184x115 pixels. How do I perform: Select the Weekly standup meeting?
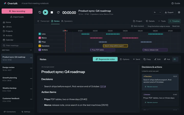17,89
